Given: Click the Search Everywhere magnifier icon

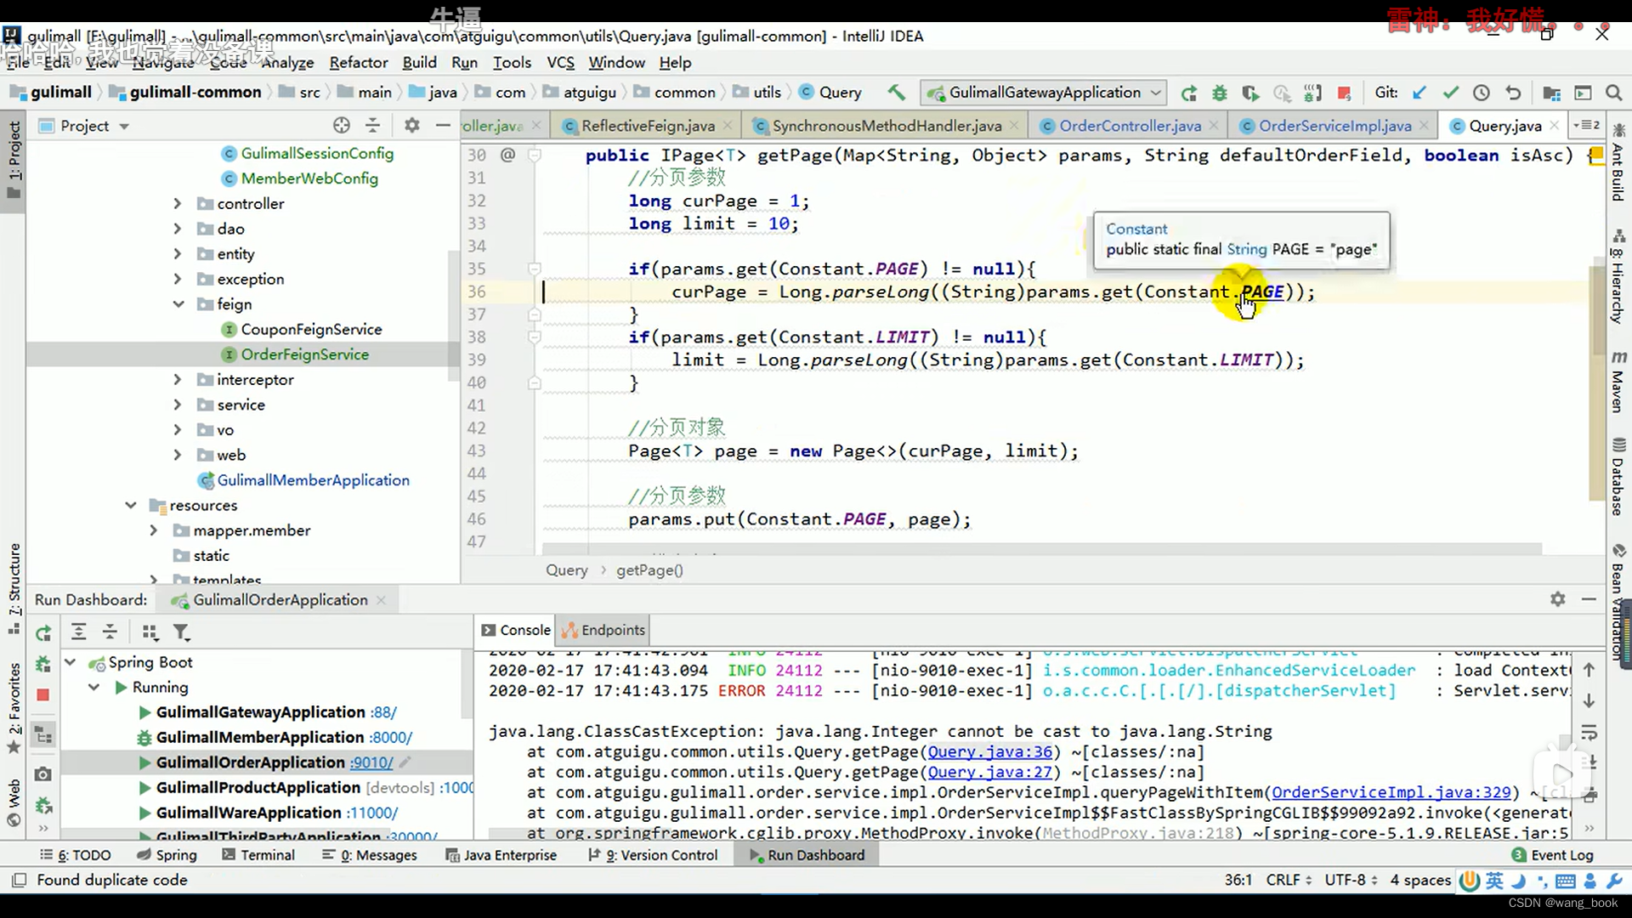Looking at the screenshot, I should click(1613, 93).
